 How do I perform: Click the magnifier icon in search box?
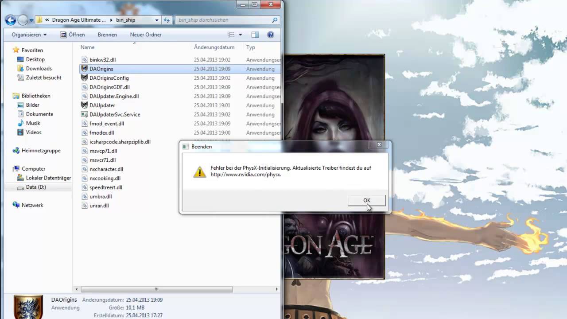click(275, 20)
